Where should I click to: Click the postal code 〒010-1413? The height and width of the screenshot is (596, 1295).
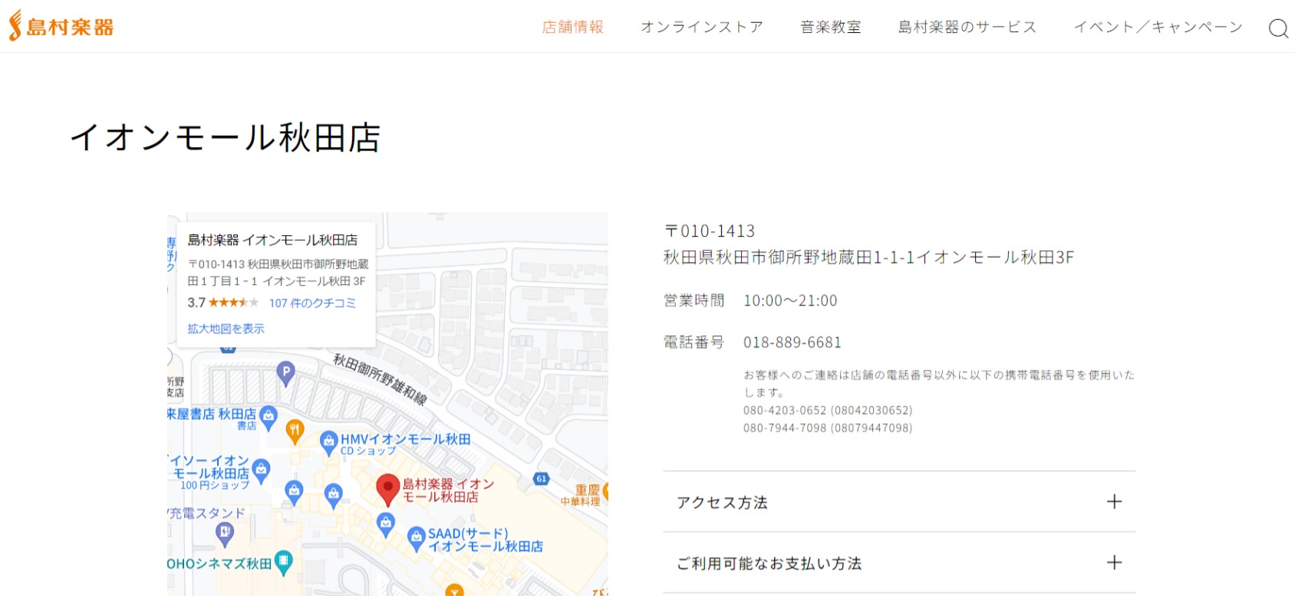(x=710, y=231)
